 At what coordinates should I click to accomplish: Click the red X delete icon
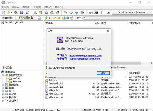[x=50, y=18]
